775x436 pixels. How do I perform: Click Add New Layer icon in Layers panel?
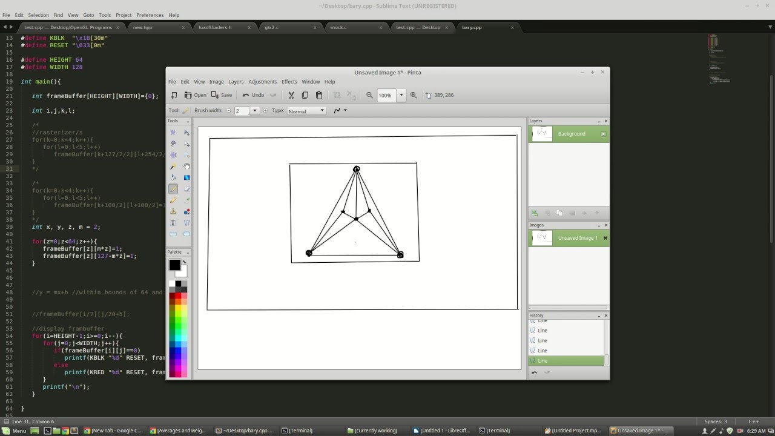click(535, 213)
